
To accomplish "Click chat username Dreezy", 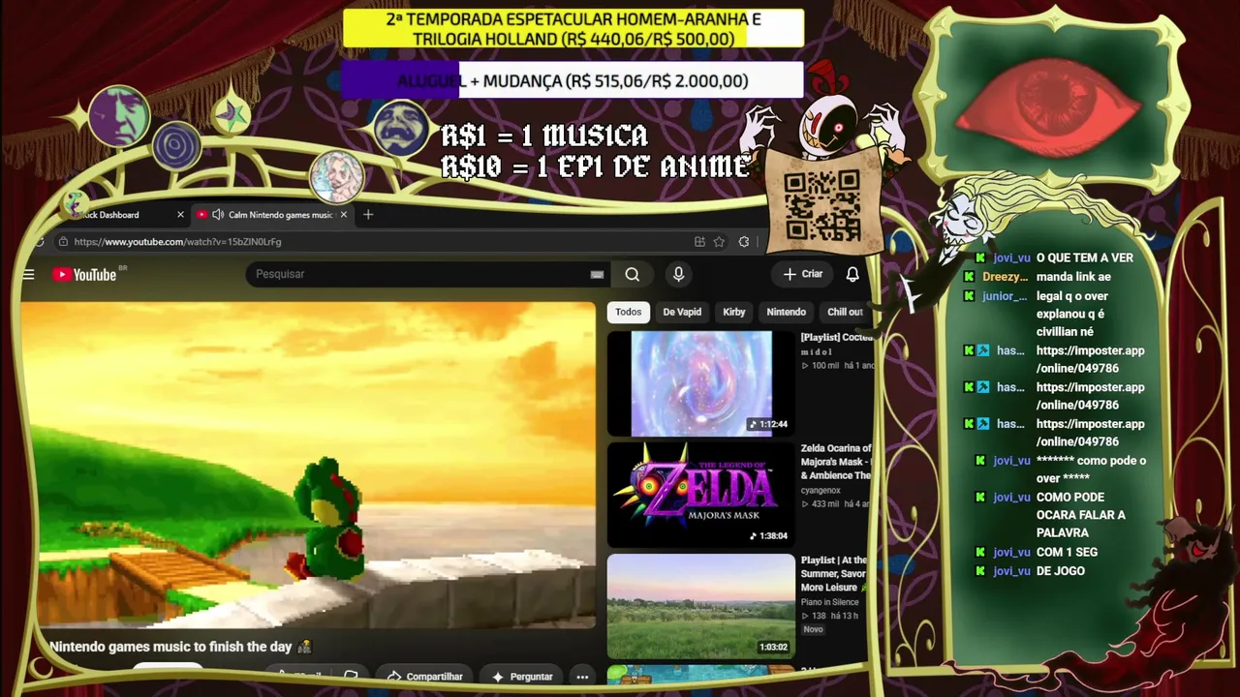I will pos(1005,277).
